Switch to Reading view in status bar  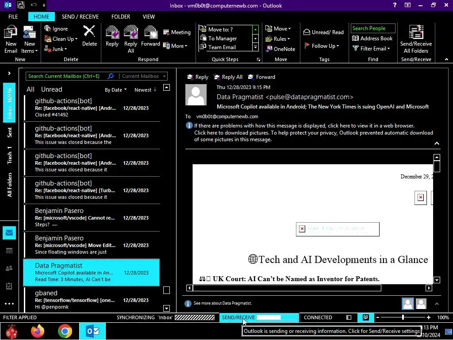pyautogui.click(x=365, y=317)
